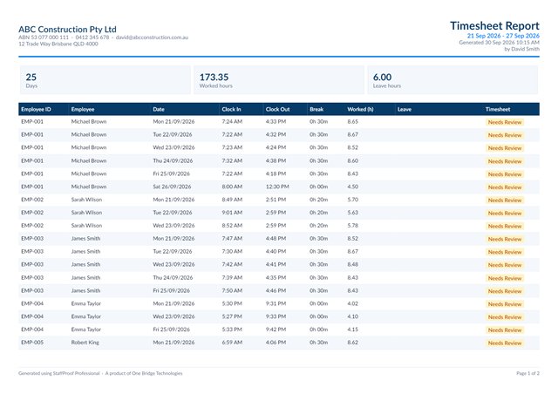Click the 4:06 PM clock out cell

(276, 343)
